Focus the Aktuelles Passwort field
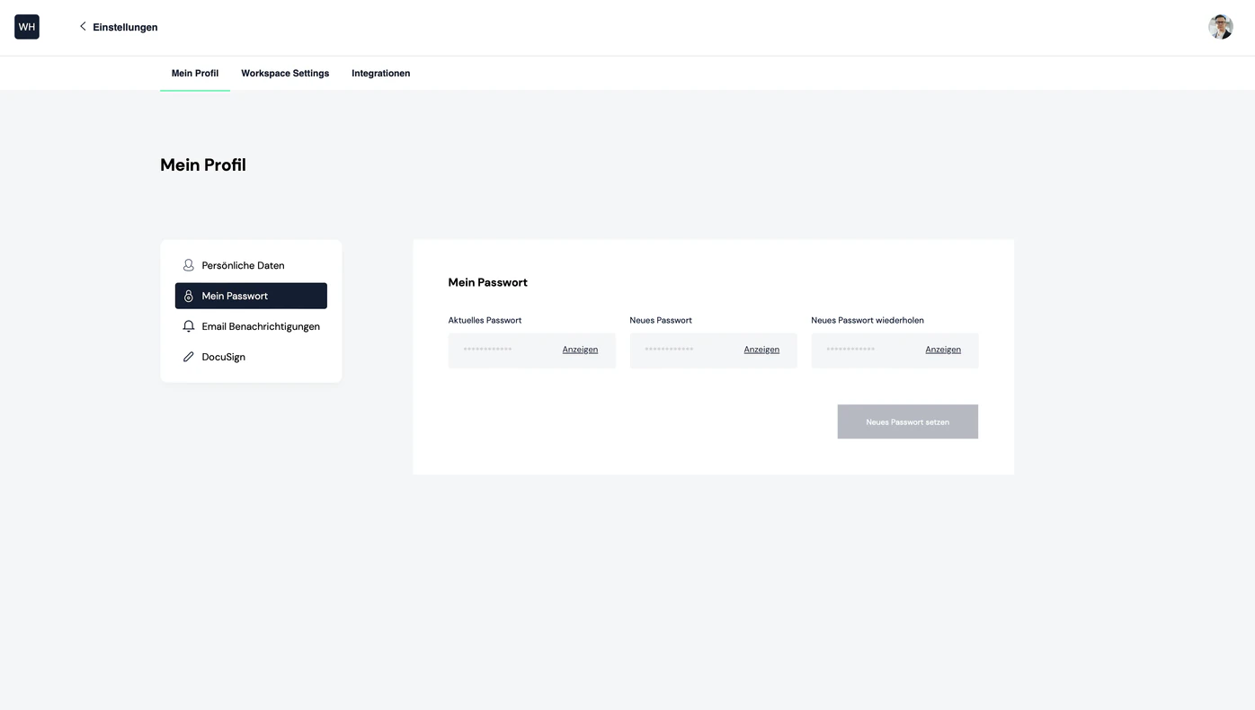Viewport: 1255px width, 710px height. point(532,351)
